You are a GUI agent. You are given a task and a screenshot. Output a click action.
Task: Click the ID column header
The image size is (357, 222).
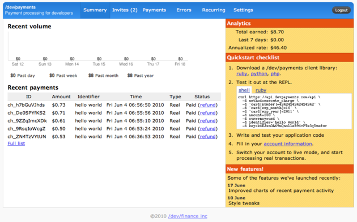pos(28,97)
